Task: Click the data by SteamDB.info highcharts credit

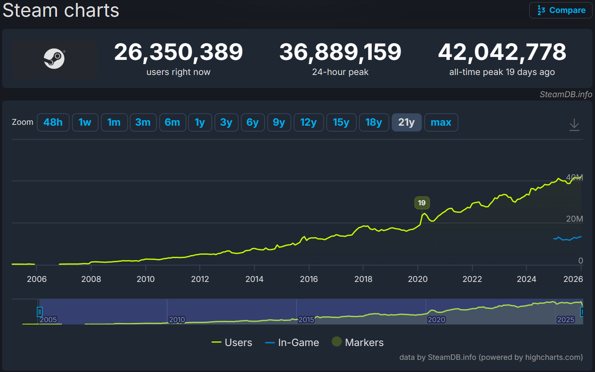Action: click(x=491, y=357)
